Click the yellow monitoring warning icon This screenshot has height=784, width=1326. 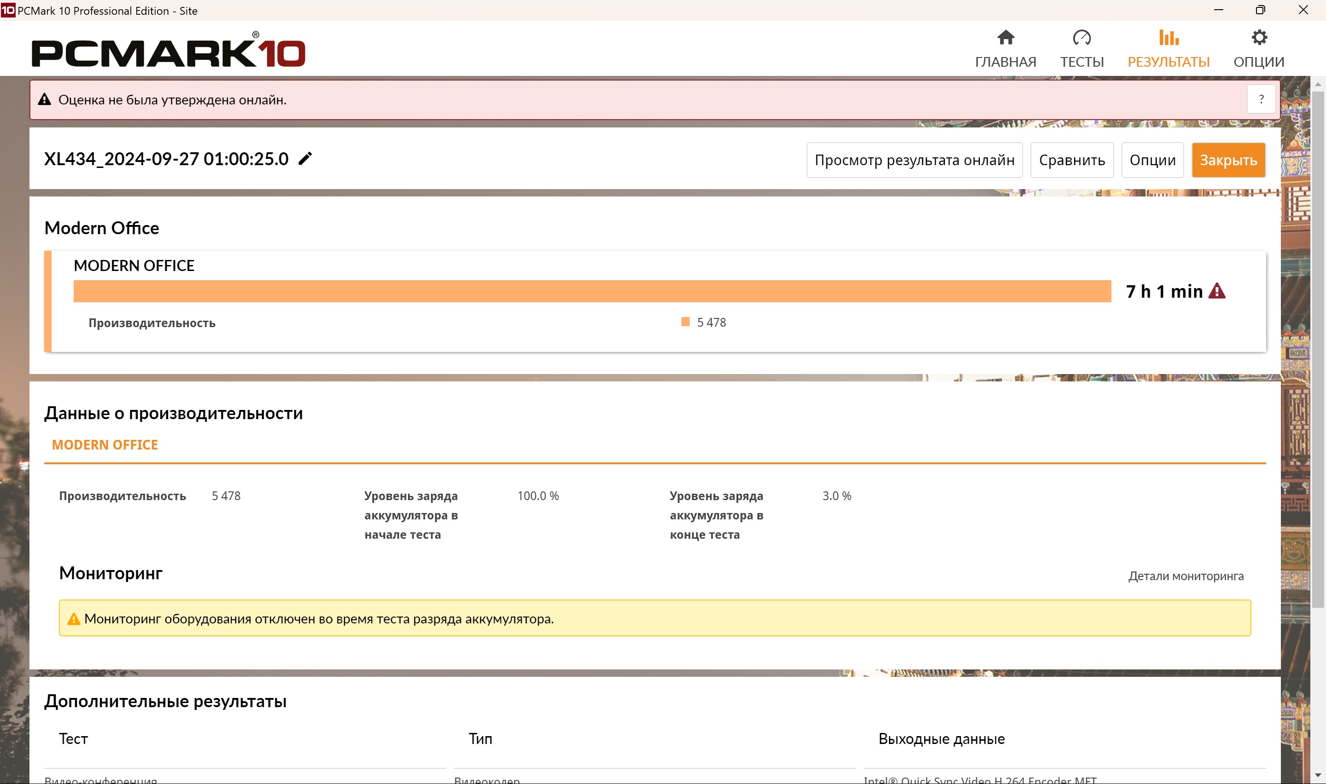pos(74,619)
